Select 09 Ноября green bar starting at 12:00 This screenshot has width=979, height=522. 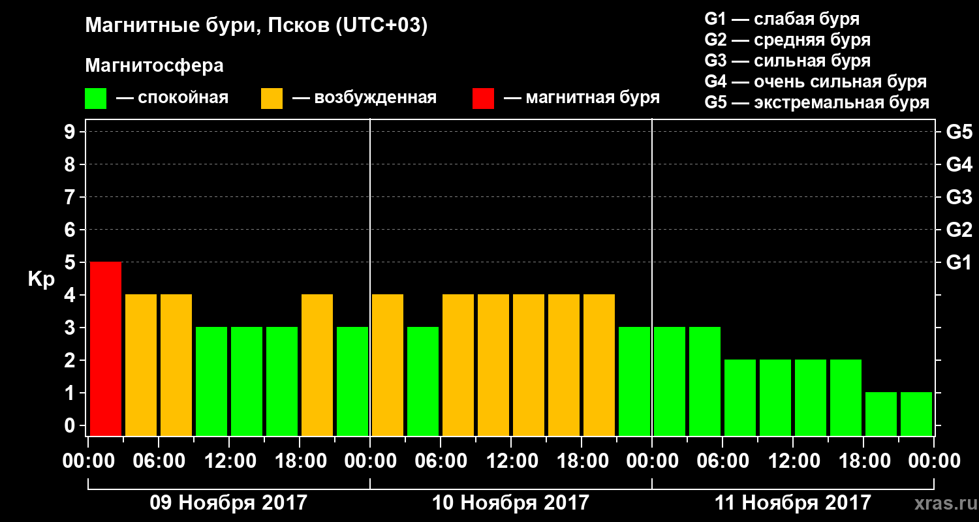(247, 381)
